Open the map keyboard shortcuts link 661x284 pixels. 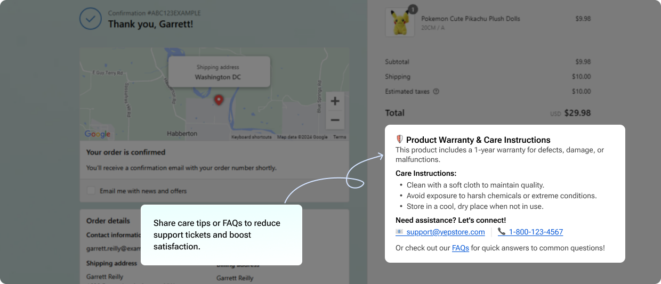(x=252, y=137)
